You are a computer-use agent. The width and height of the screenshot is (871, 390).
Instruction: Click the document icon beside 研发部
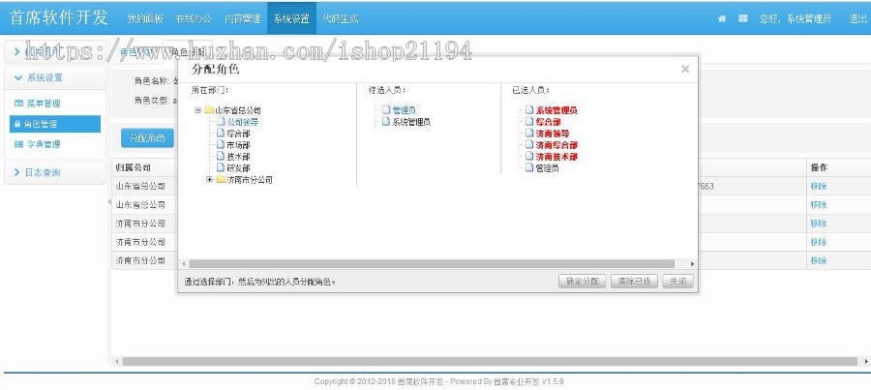coord(221,167)
